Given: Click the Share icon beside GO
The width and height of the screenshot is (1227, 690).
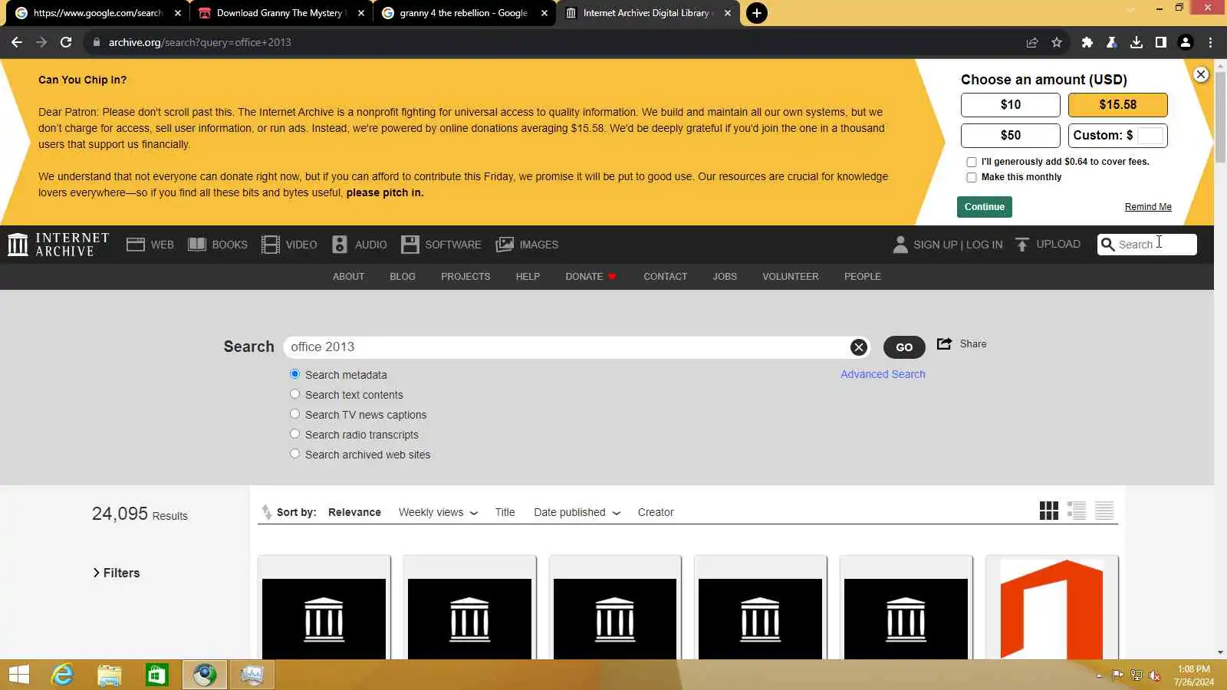Looking at the screenshot, I should (x=945, y=343).
